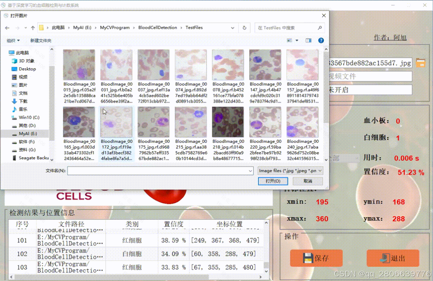Select 其他 (D:) drive
Screen dimensions: 433x281
(24, 125)
